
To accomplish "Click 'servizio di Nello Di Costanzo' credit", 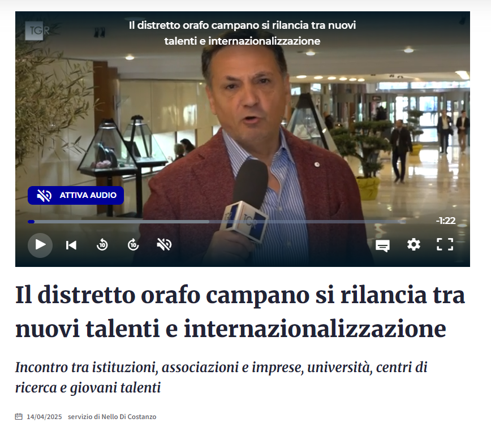I will pyautogui.click(x=112, y=417).
